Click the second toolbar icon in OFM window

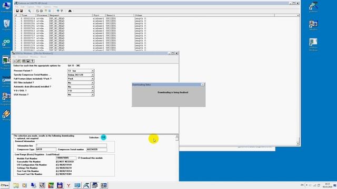[19, 61]
